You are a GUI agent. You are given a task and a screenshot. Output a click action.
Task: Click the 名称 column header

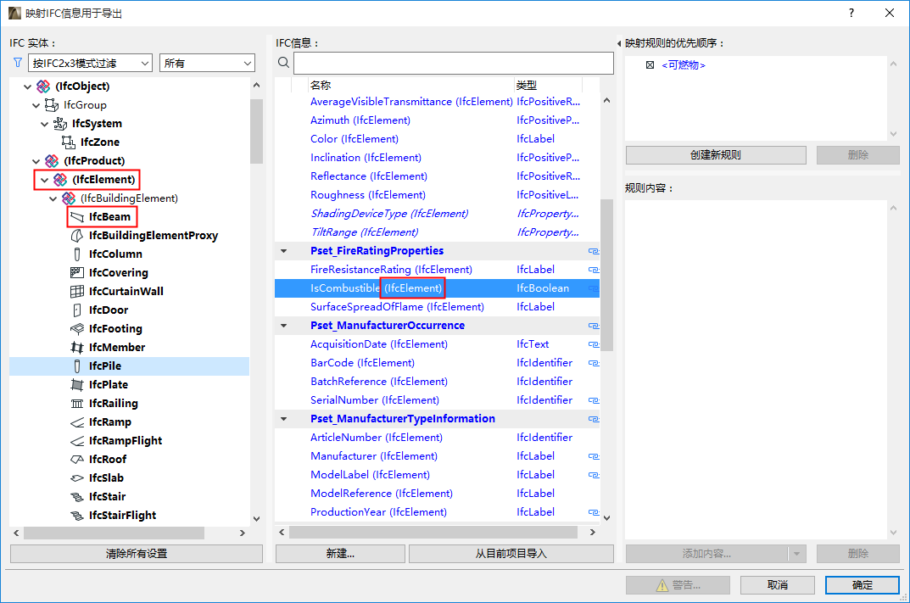(410, 86)
